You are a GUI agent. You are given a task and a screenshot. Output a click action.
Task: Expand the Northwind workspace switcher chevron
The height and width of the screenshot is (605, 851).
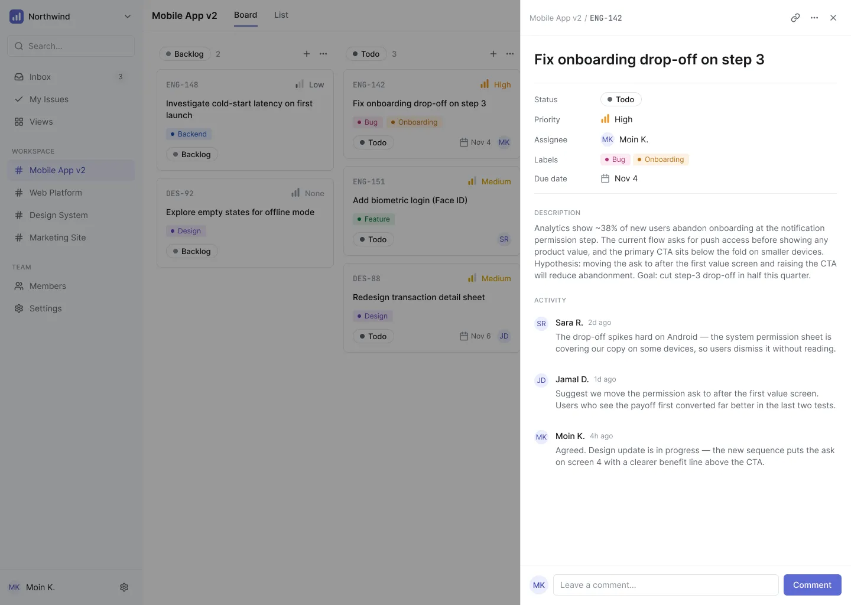128,17
